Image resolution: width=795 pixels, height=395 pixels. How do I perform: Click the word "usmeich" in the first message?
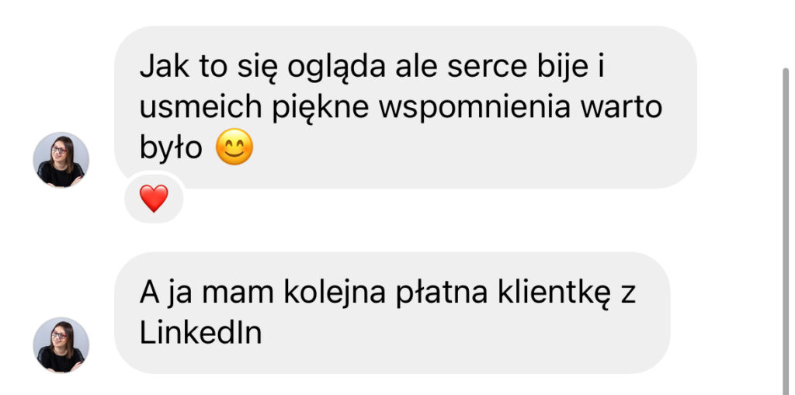pos(201,108)
